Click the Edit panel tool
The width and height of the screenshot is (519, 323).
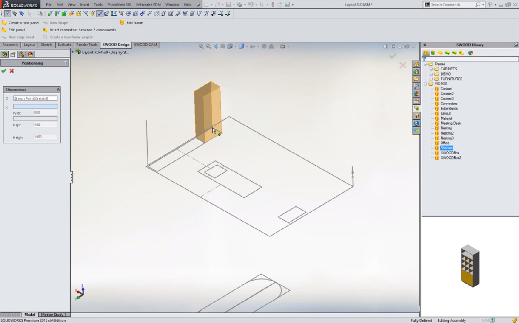click(17, 30)
